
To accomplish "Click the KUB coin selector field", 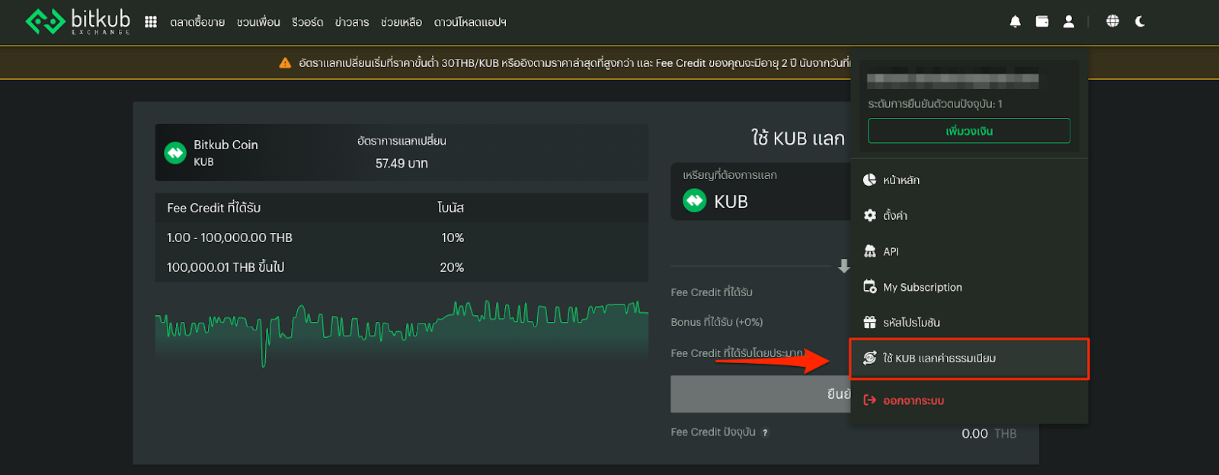I will point(760,192).
